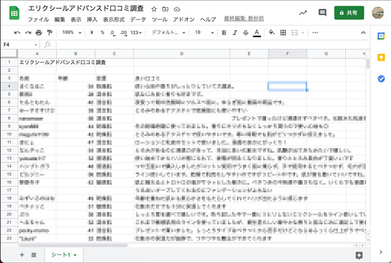Open the move-to-folder icon
Viewport: 391px width, 263px height.
click(x=165, y=9)
